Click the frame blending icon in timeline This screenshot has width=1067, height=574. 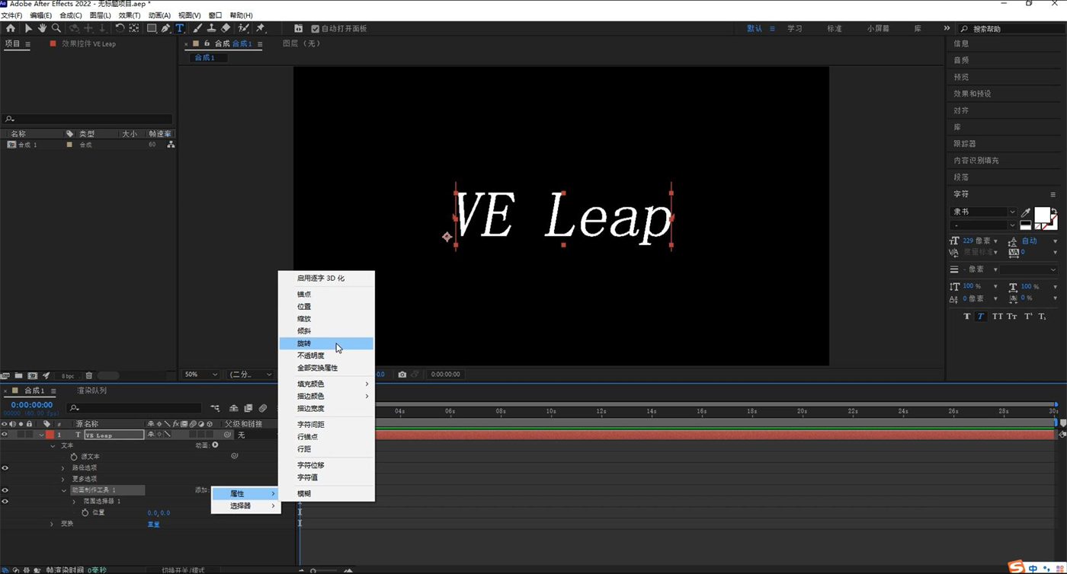[x=248, y=408]
